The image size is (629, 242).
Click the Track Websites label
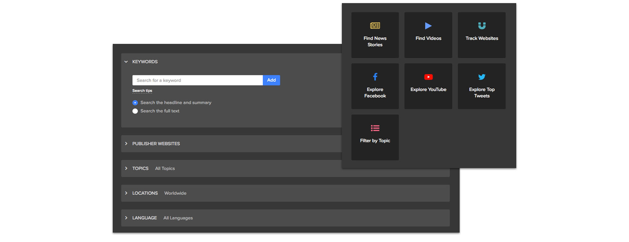(482, 38)
